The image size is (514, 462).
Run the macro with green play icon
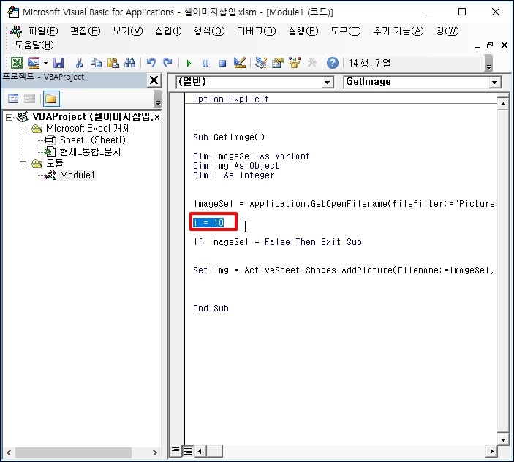coord(189,63)
